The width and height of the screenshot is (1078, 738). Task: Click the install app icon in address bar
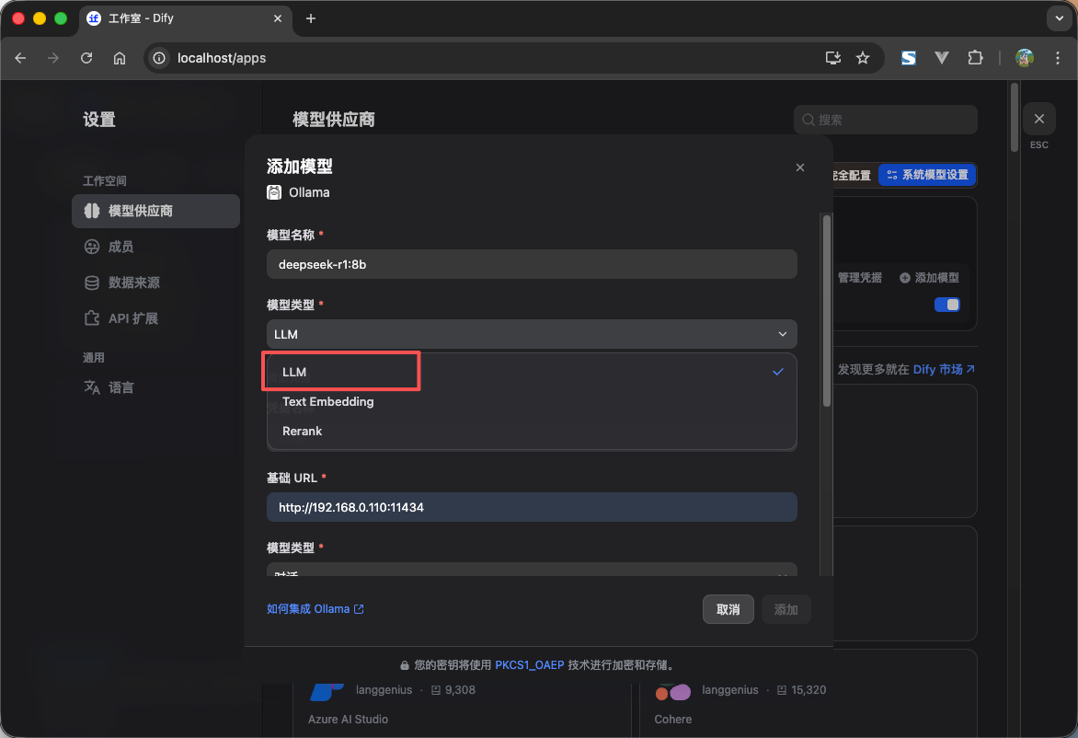coord(832,58)
